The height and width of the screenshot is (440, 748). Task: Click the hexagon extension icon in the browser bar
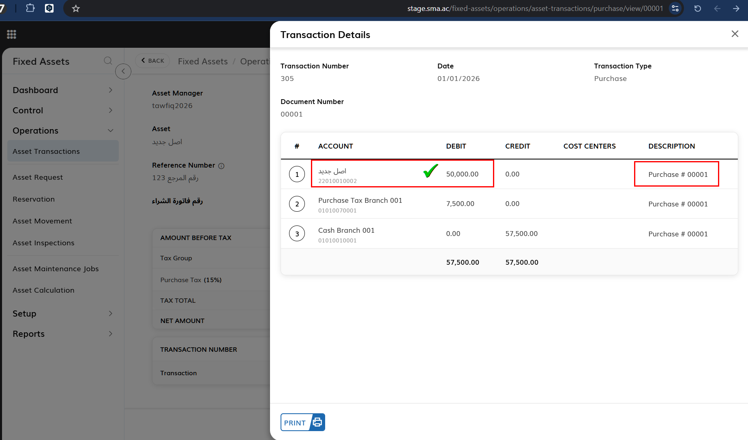pyautogui.click(x=49, y=8)
